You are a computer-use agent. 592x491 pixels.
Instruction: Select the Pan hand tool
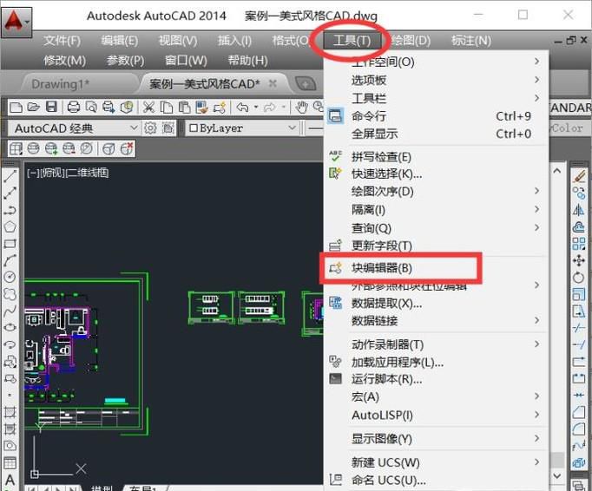(301, 108)
